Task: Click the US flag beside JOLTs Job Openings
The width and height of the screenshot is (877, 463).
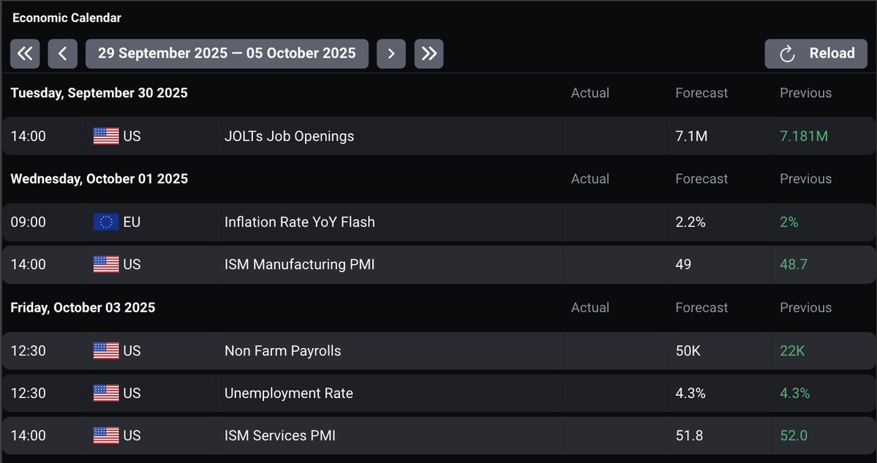Action: tap(106, 136)
